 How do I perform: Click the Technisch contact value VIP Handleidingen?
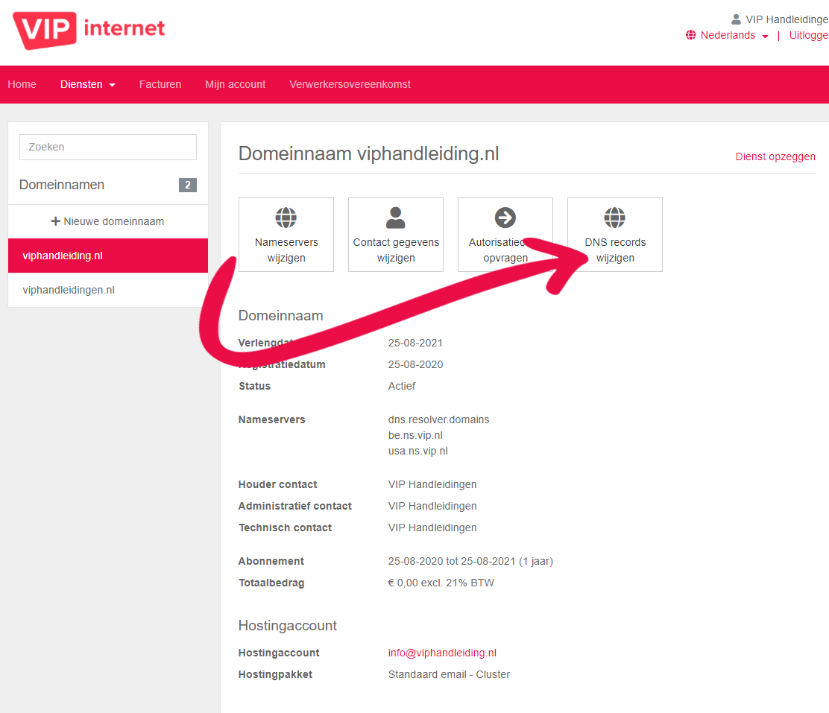(x=432, y=528)
